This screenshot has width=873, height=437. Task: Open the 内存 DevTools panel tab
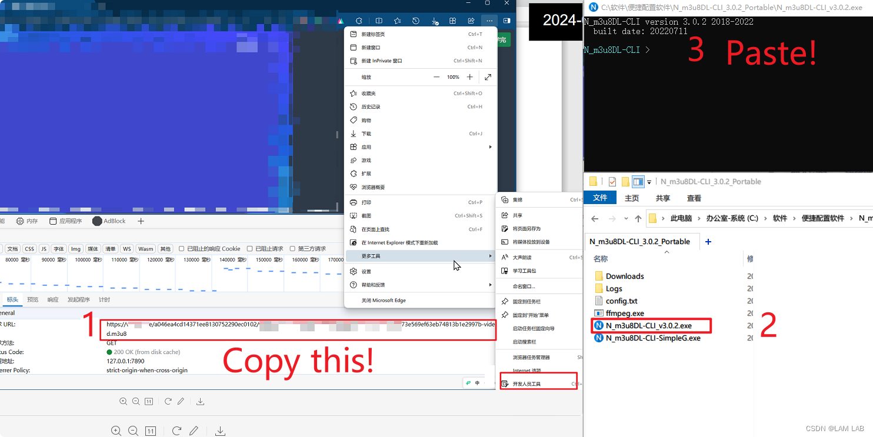coord(27,221)
